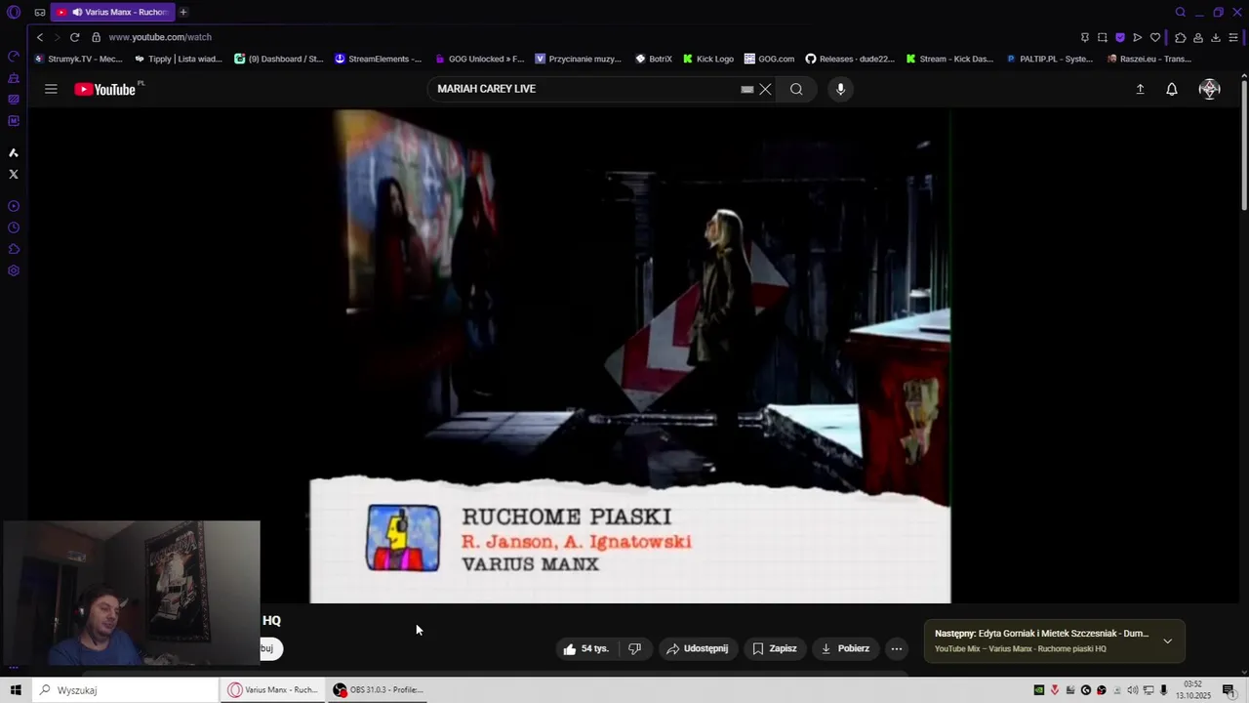The width and height of the screenshot is (1249, 703).
Task: Take a snapshot with the Opera toolbar
Action: (x=1103, y=37)
